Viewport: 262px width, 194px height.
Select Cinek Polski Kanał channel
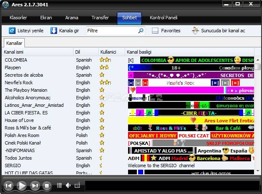tap(23, 143)
